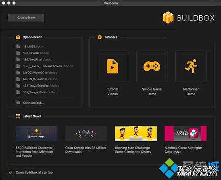Image resolution: width=221 pixels, height=180 pixels.
Task: Open Running Man Challenge news thumbnail
Action: pos(136,134)
